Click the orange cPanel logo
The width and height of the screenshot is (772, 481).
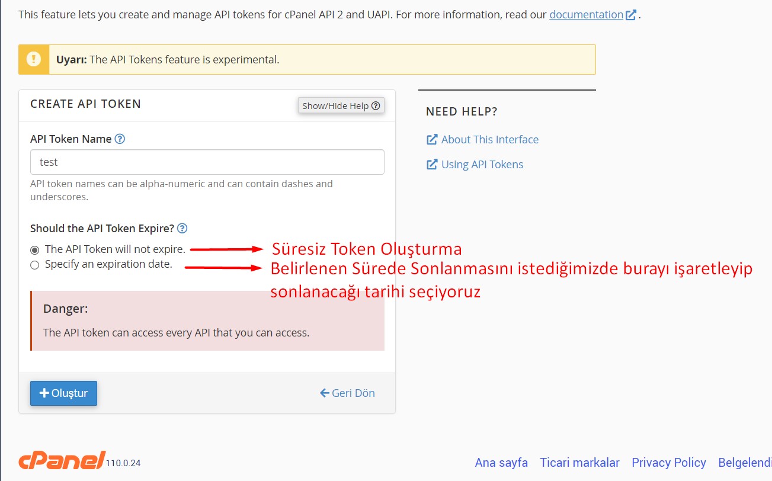[x=62, y=460]
